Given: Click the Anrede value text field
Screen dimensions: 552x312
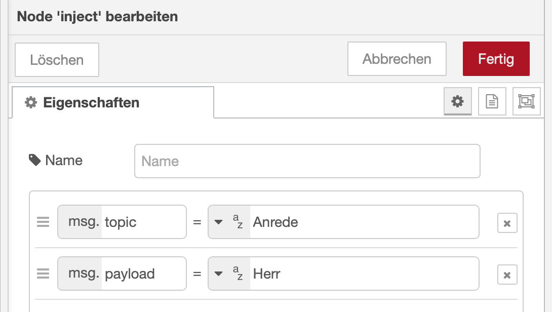Looking at the screenshot, I should [x=363, y=222].
